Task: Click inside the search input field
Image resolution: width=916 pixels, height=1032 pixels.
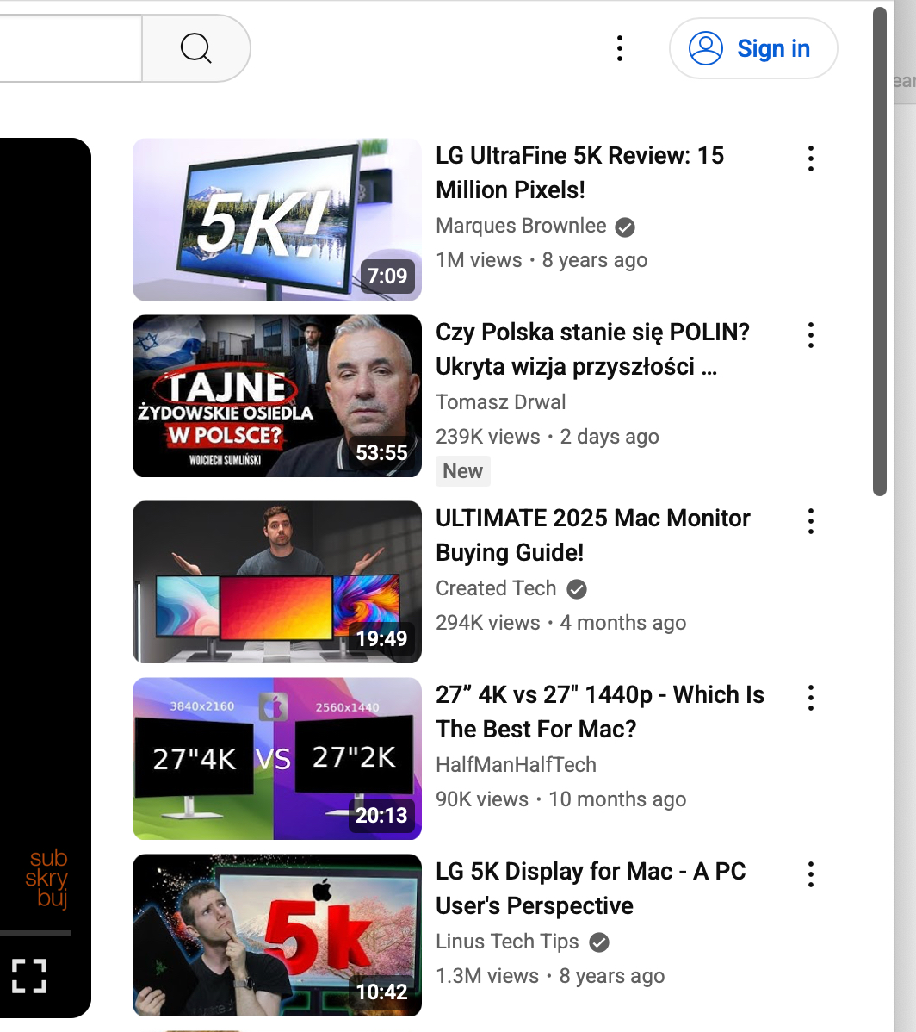Action: [69, 48]
